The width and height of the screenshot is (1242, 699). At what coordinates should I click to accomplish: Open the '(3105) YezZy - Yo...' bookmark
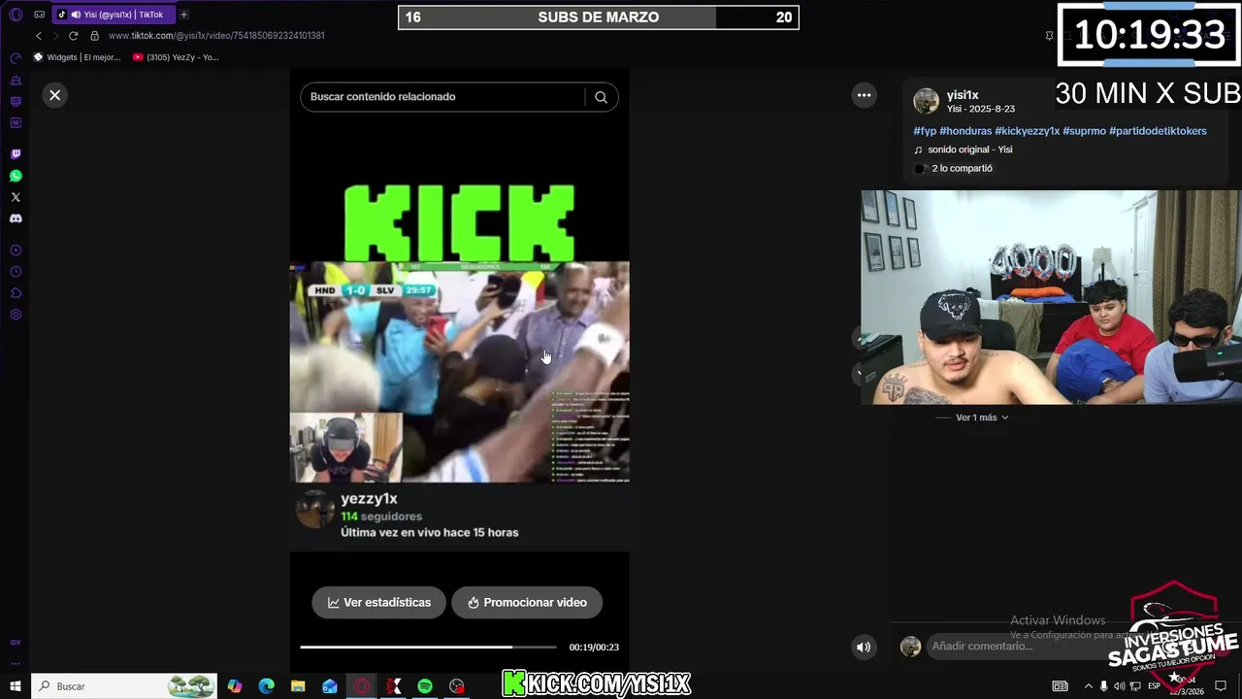click(x=176, y=57)
